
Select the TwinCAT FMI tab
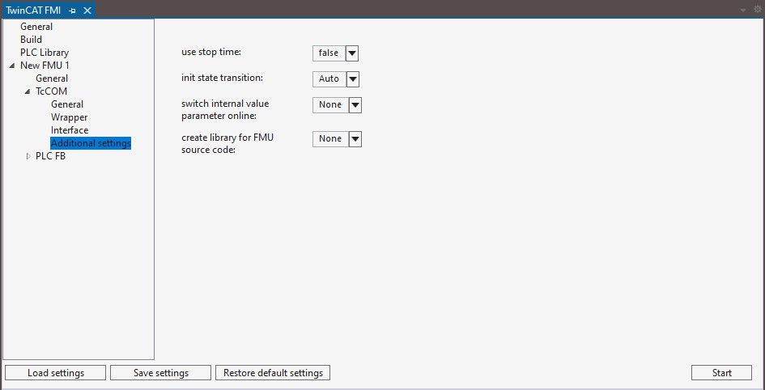[34, 11]
